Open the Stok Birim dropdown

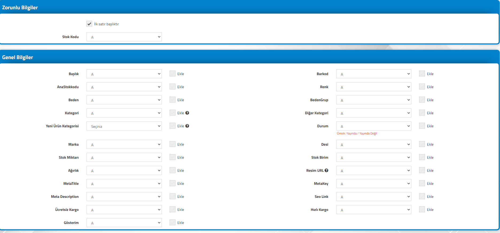[x=374, y=157]
